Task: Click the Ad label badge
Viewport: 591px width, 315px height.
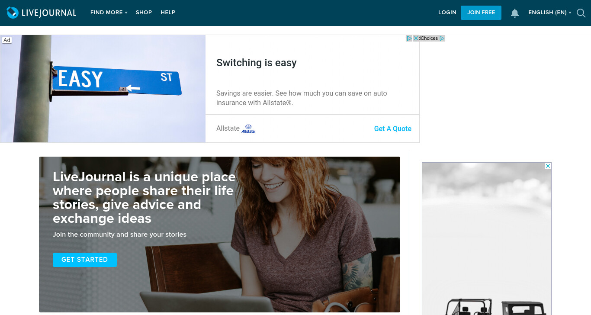Action: coord(7,40)
